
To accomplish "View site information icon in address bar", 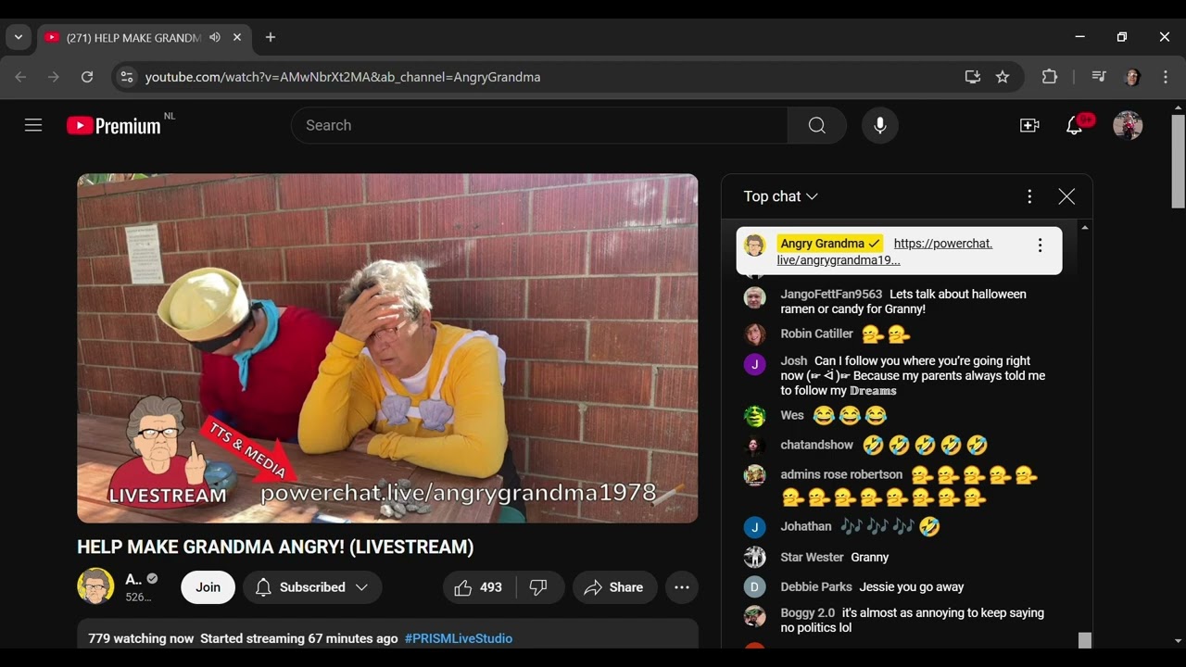I will 127,77.
